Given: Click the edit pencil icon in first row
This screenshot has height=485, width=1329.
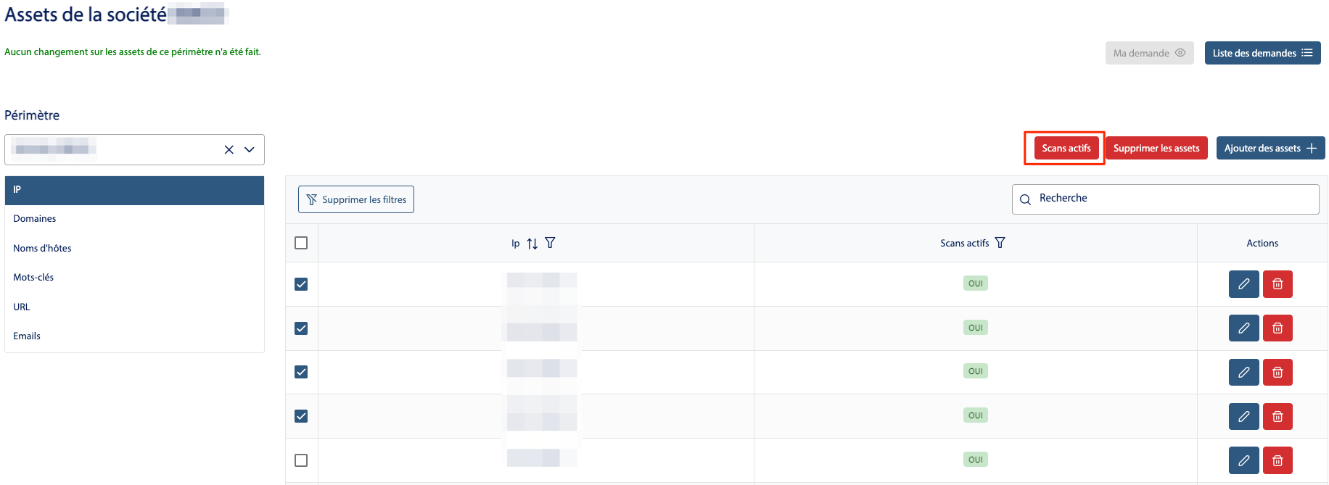Looking at the screenshot, I should [1243, 284].
